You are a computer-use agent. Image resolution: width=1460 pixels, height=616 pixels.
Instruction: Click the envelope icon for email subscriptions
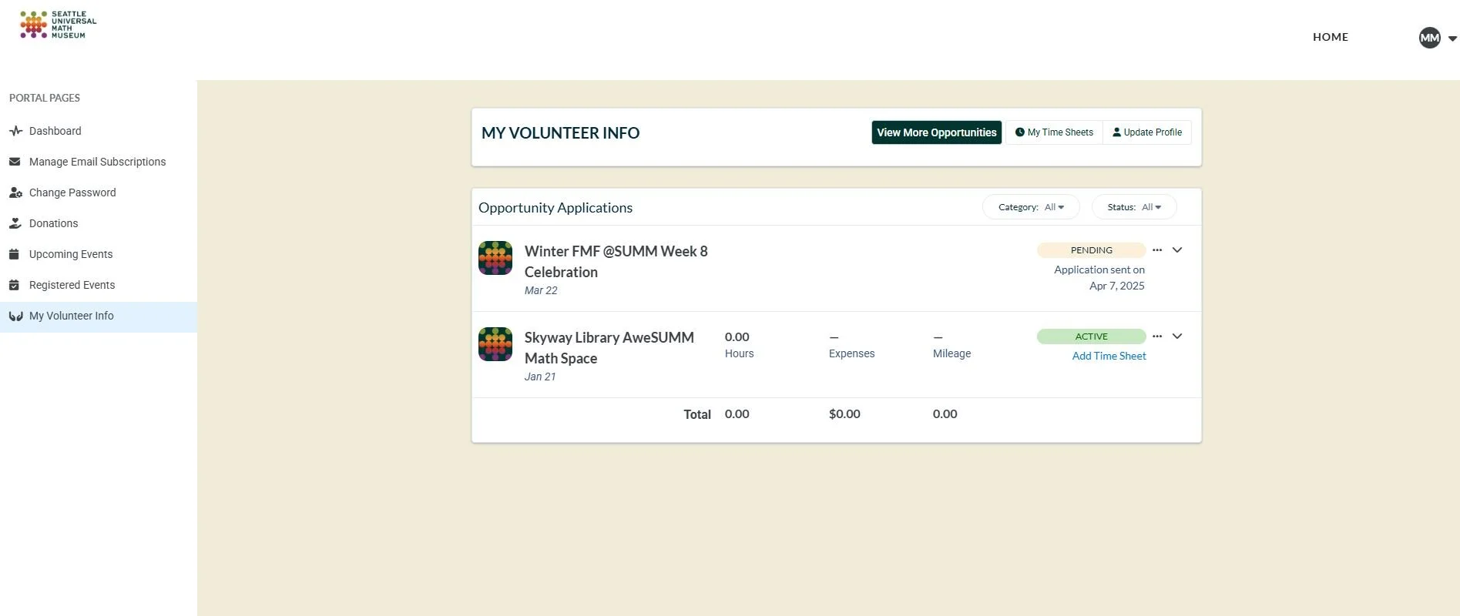[15, 162]
